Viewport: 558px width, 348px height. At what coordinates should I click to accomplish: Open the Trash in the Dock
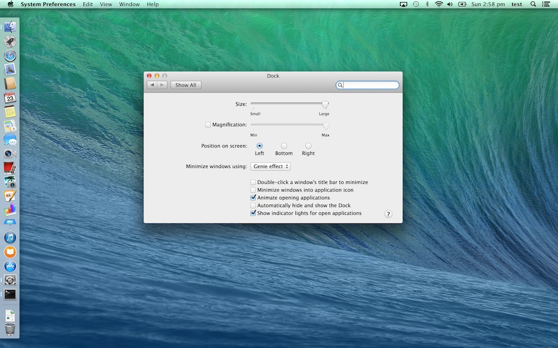10,329
